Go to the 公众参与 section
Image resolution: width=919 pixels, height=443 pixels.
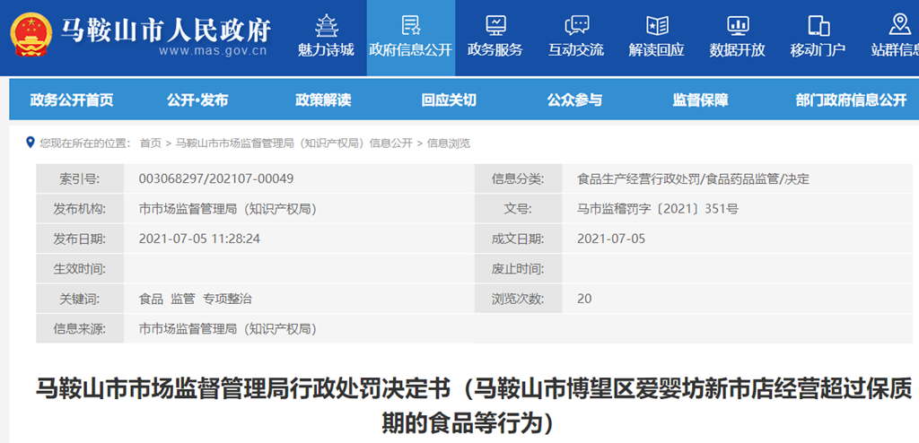click(x=574, y=100)
